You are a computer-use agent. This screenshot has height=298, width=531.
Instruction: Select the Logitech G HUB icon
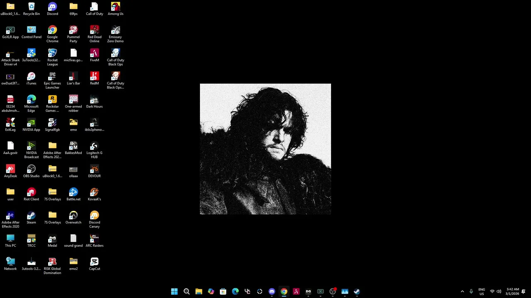coord(95,150)
